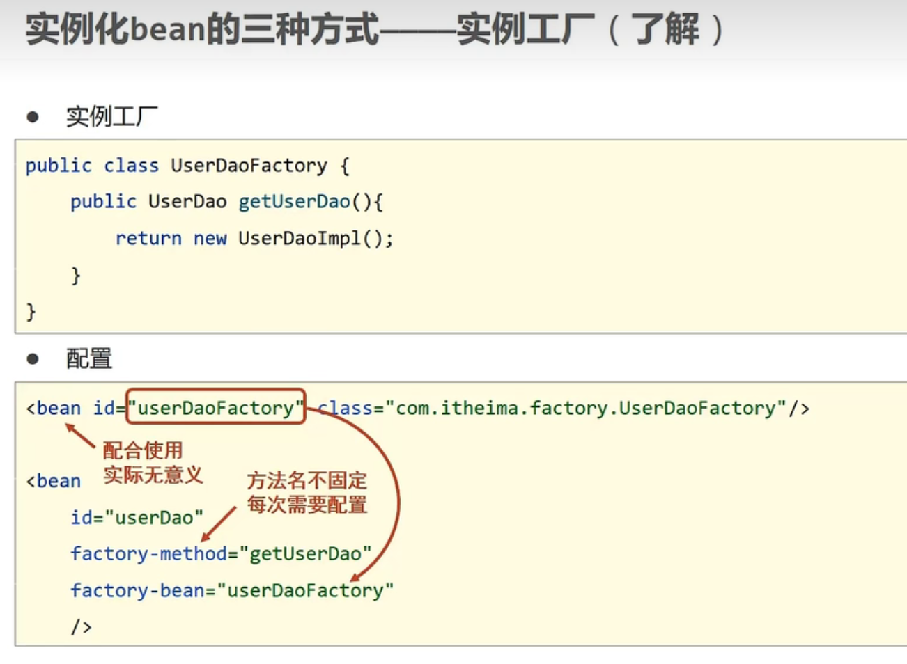Click the red highlight box around userDaoFactory

click(x=215, y=408)
